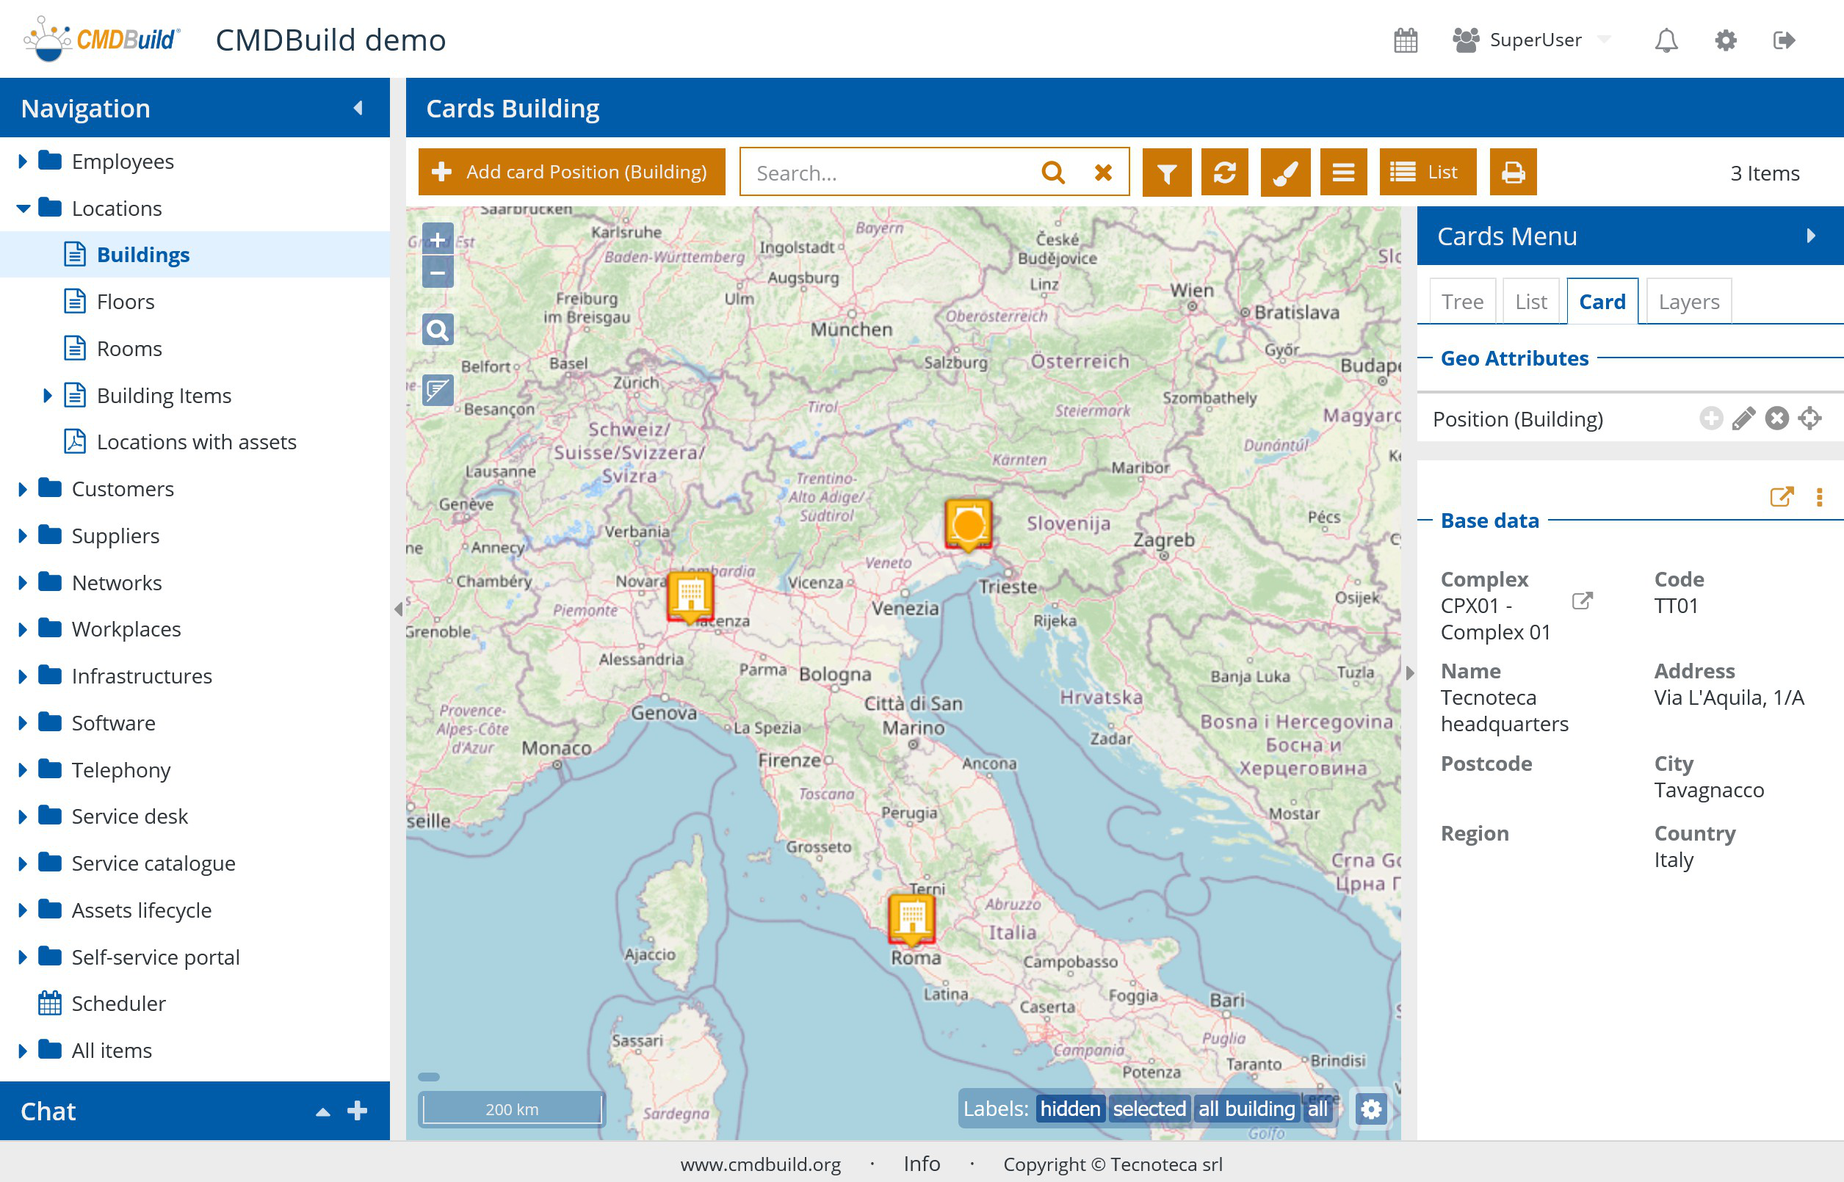Click Add card Position (Building) button
This screenshot has height=1182, width=1844.
coord(571,173)
